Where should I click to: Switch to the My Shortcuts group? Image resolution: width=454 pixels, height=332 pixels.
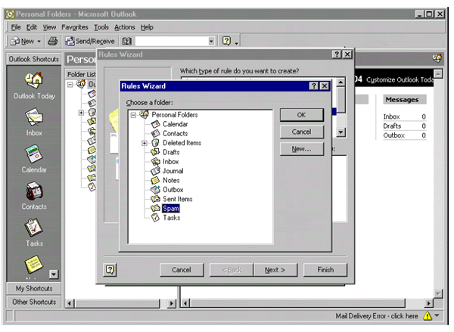tap(34, 289)
